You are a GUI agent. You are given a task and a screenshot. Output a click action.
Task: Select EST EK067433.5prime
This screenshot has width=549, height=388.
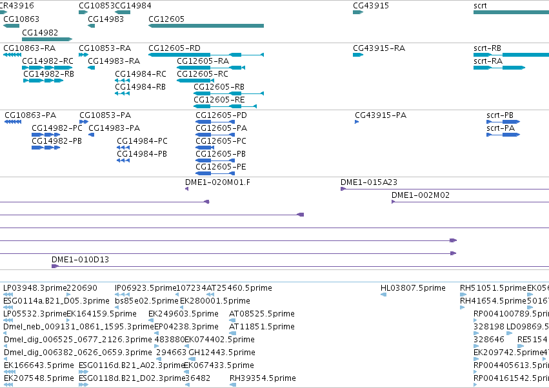(x=186, y=372)
